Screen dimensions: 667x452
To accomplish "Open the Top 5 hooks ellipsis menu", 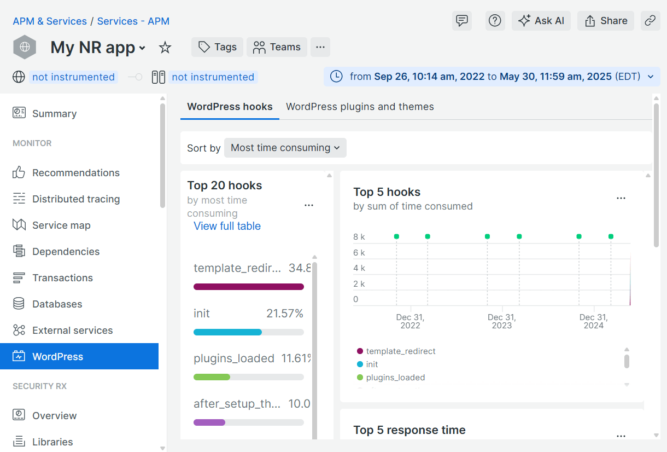I will [x=621, y=198].
